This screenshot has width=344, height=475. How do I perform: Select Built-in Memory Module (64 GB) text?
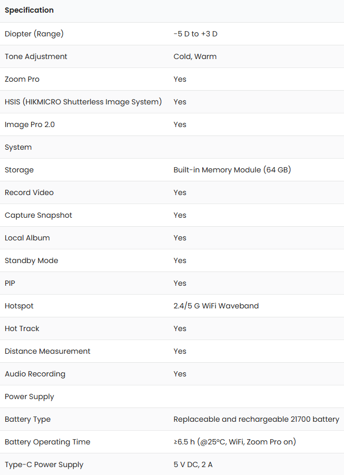pyautogui.click(x=232, y=170)
